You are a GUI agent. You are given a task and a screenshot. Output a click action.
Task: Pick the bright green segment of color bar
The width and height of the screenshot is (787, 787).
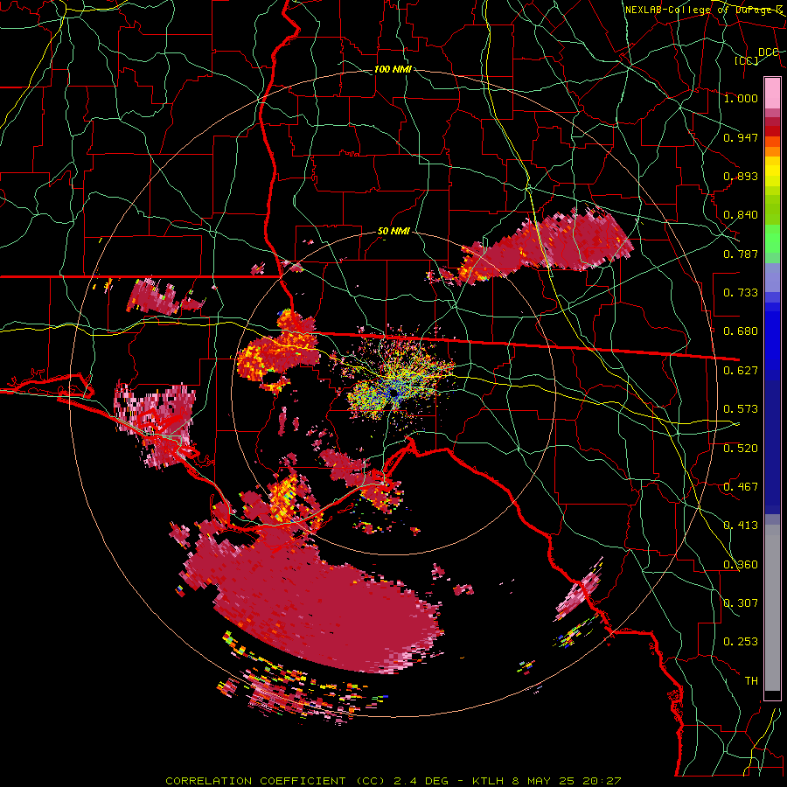click(x=772, y=239)
